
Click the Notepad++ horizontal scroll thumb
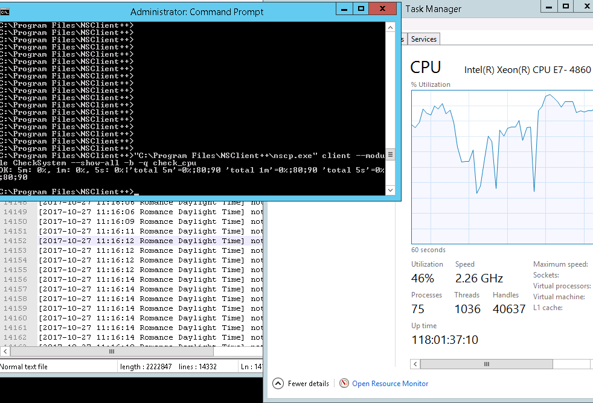pyautogui.click(x=111, y=351)
